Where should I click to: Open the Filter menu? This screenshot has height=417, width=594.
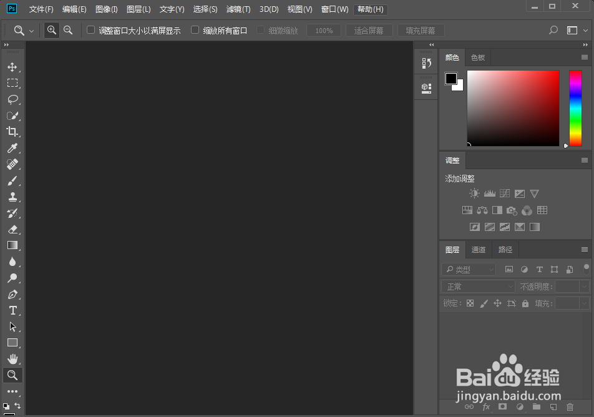[x=238, y=9]
